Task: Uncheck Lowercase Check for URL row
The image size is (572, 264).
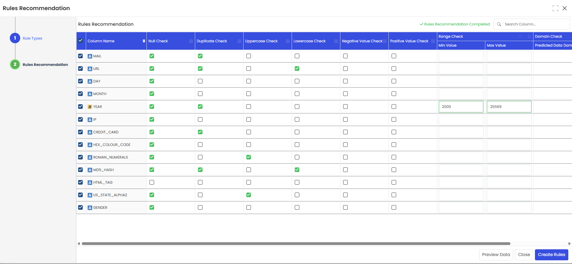Action: [297, 69]
